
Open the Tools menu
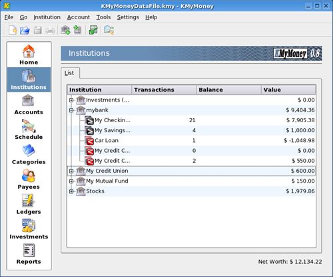pos(103,17)
